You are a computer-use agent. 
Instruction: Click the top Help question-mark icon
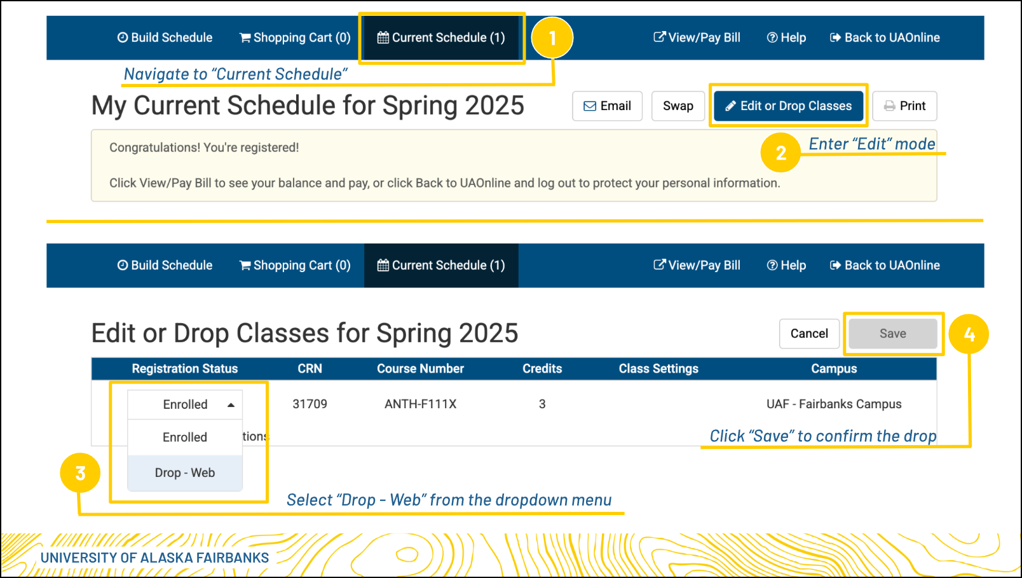point(772,38)
